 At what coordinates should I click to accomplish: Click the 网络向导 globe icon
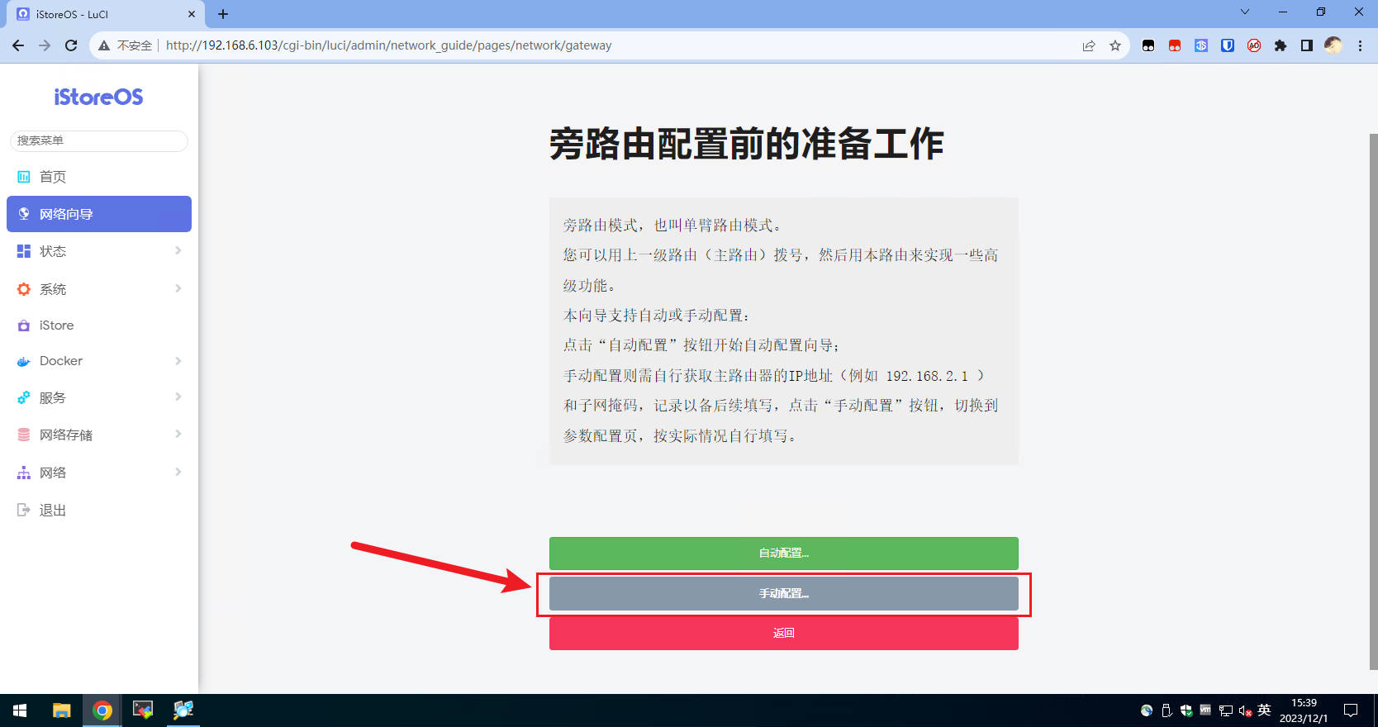(x=24, y=214)
